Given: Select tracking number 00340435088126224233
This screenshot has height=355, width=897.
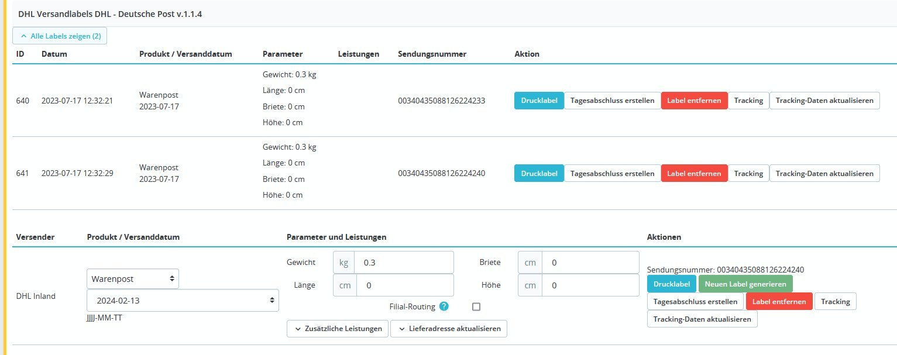Looking at the screenshot, I should point(441,101).
